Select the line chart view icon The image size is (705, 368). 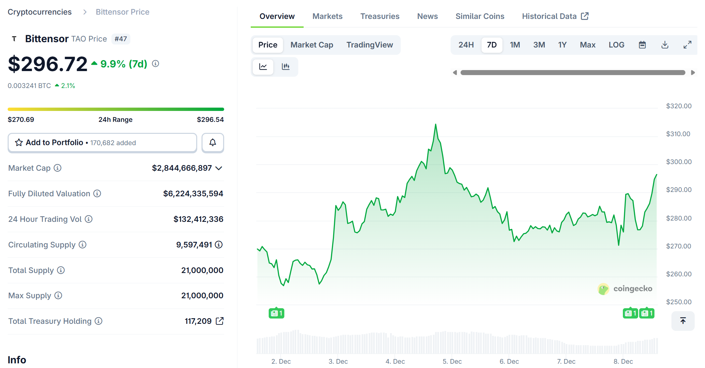[263, 67]
